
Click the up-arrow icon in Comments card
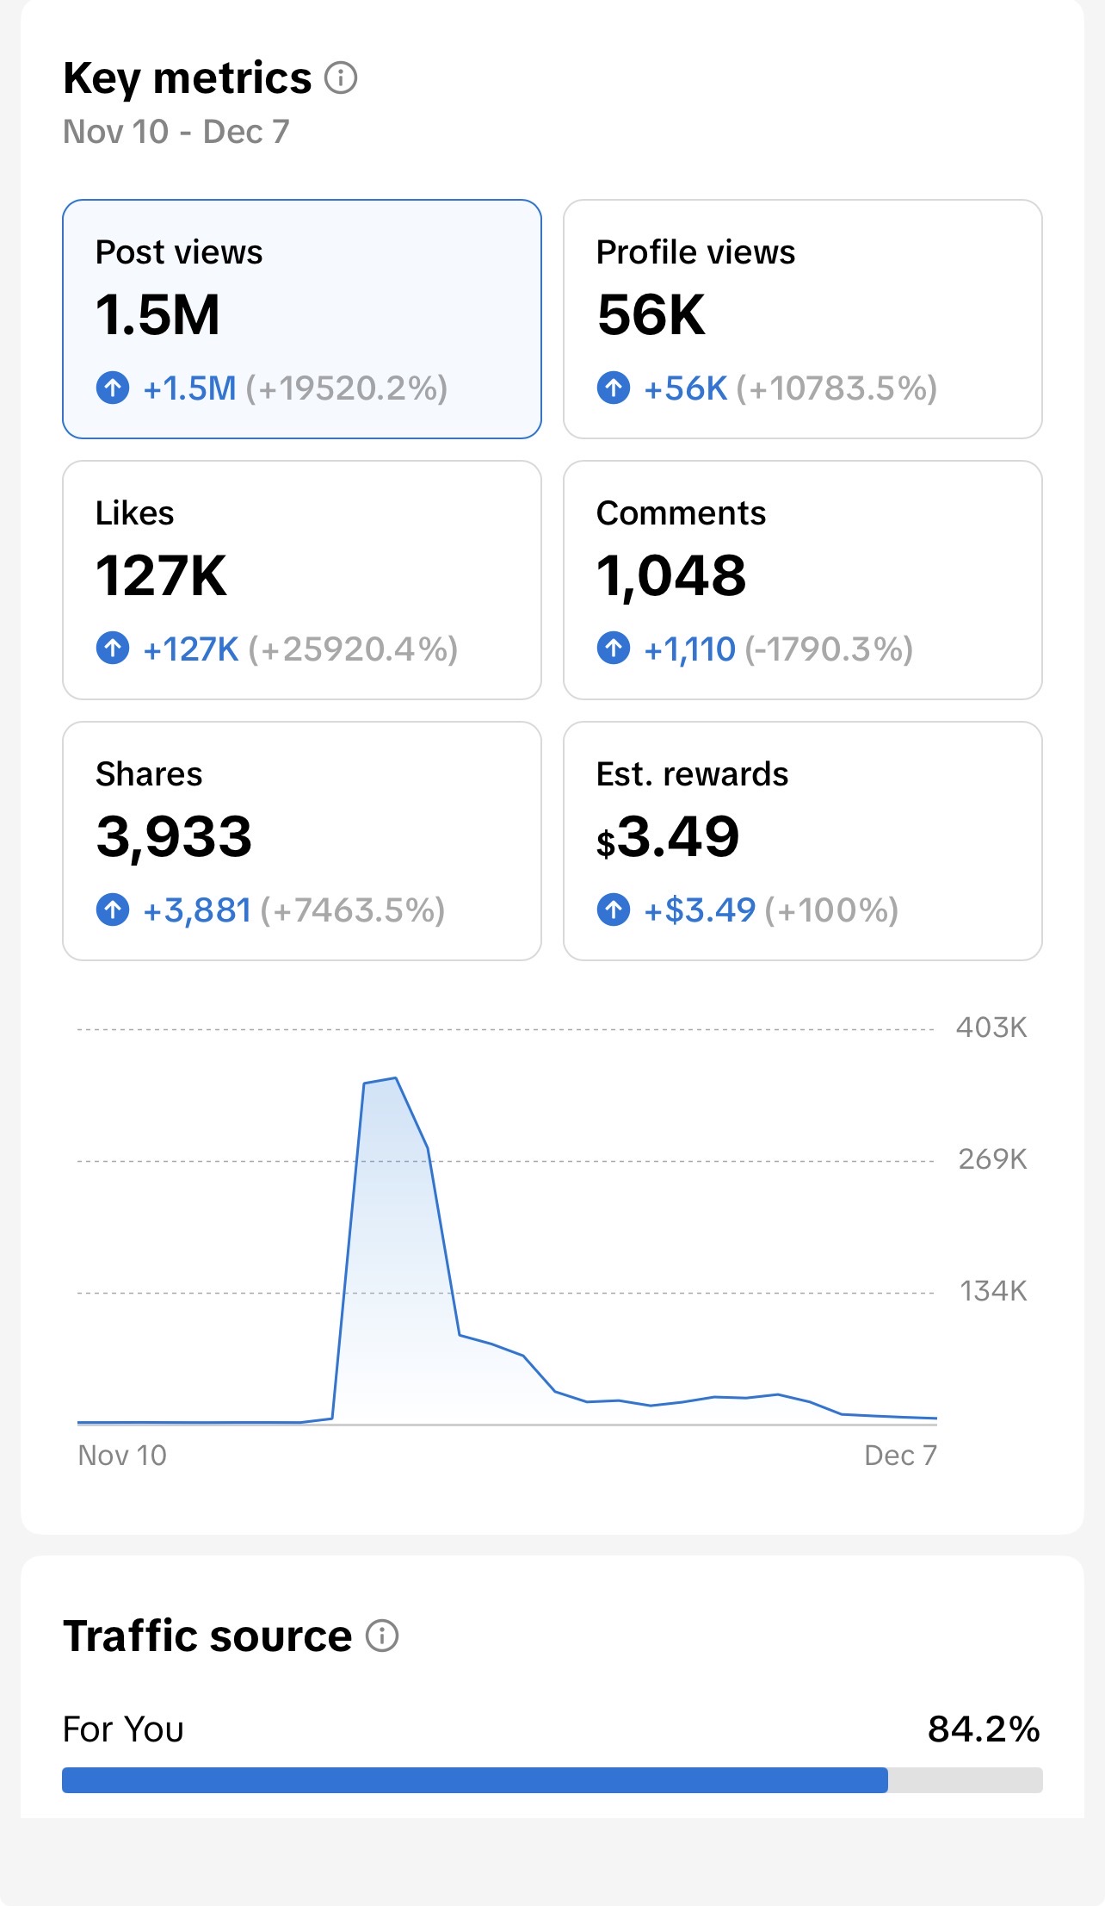pyautogui.click(x=614, y=649)
